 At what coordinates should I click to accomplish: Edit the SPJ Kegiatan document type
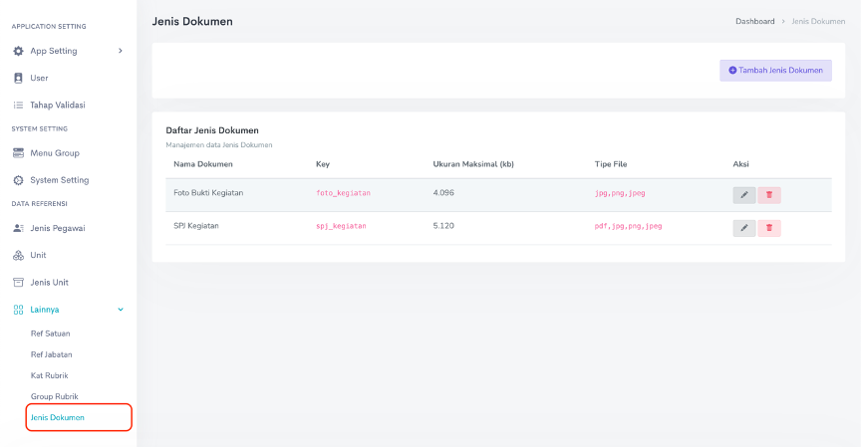coord(743,228)
